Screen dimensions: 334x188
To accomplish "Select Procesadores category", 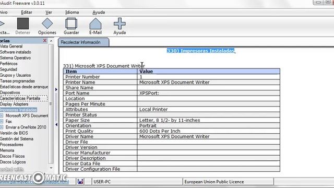I will click(x=11, y=145).
